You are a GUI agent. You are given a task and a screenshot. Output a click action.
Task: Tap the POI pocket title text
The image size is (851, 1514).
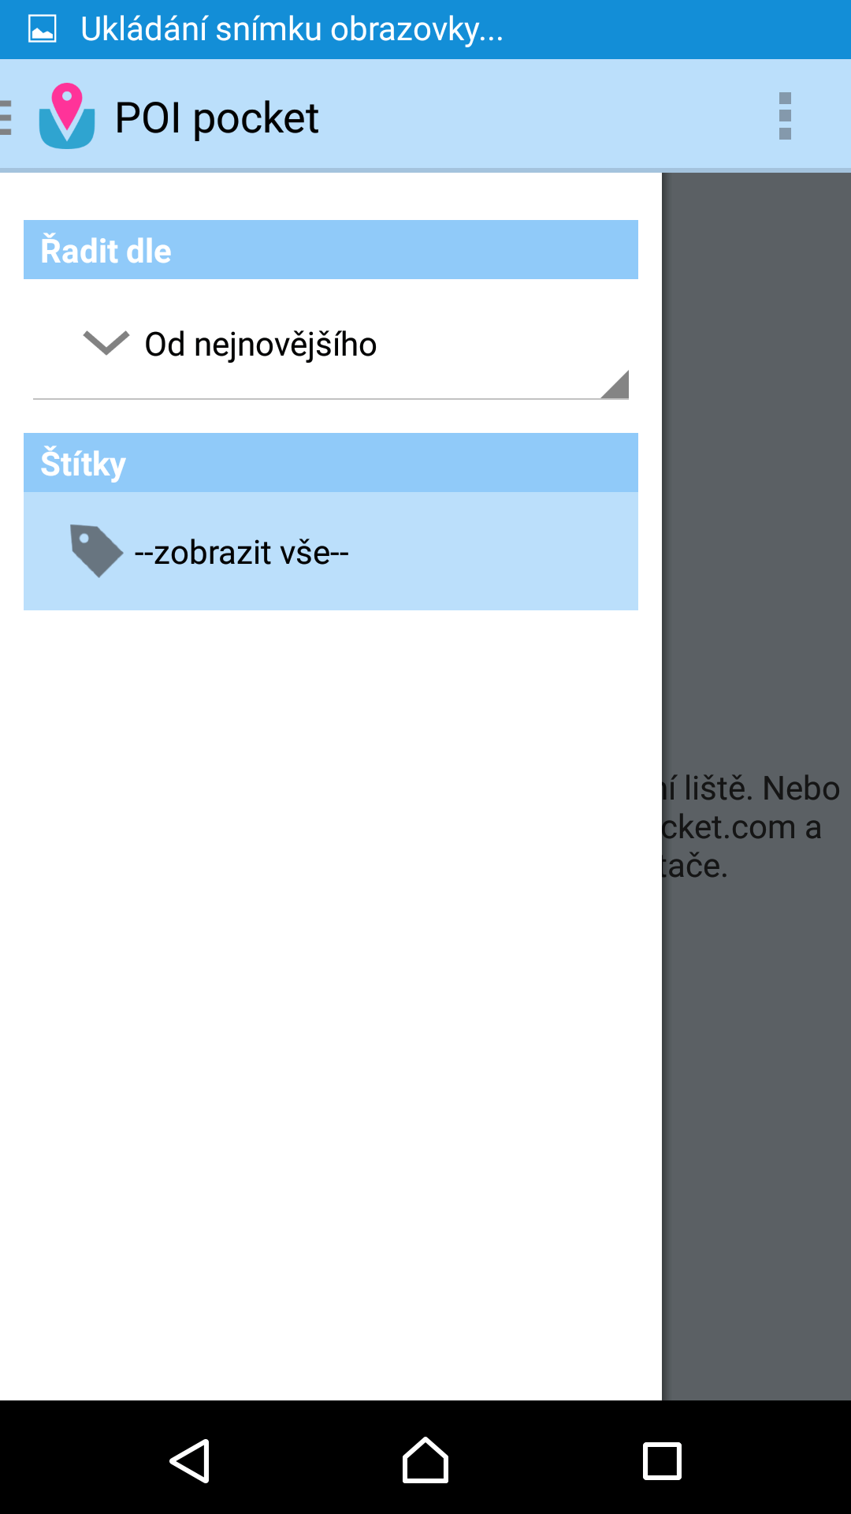pos(217,118)
